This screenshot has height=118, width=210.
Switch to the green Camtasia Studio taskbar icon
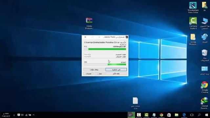(x=146, y=115)
